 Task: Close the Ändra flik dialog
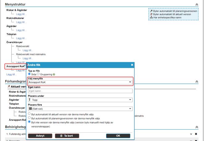point(132,65)
